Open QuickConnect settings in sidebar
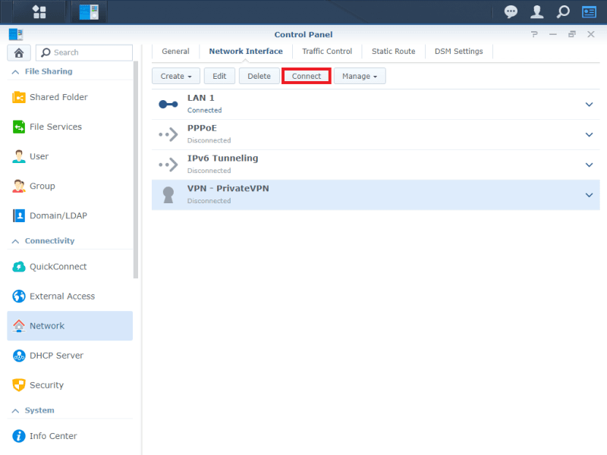607x455 pixels. [x=58, y=267]
